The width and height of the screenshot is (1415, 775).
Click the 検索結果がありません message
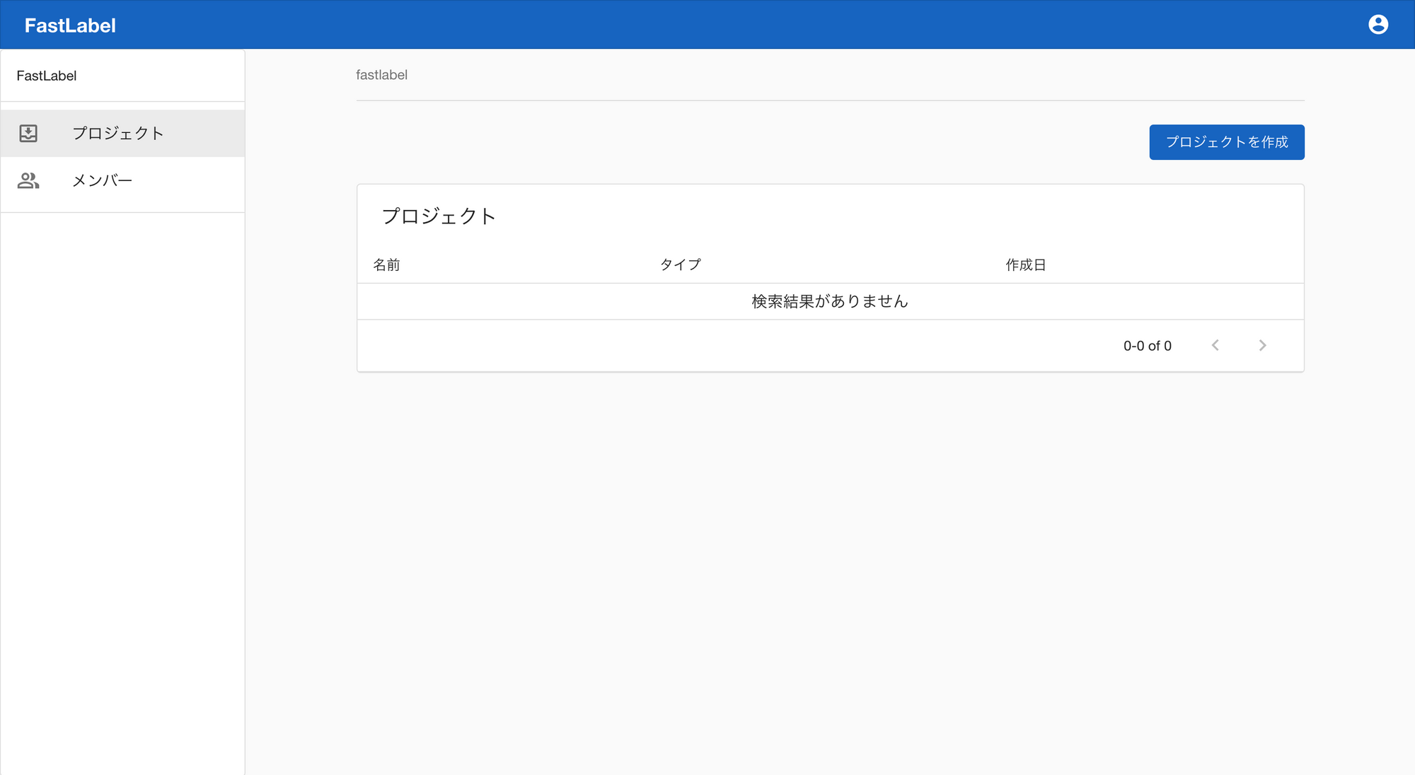830,301
